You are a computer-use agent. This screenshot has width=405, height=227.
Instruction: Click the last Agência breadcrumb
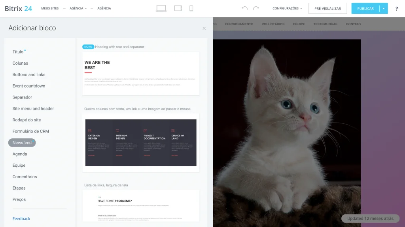click(x=104, y=9)
